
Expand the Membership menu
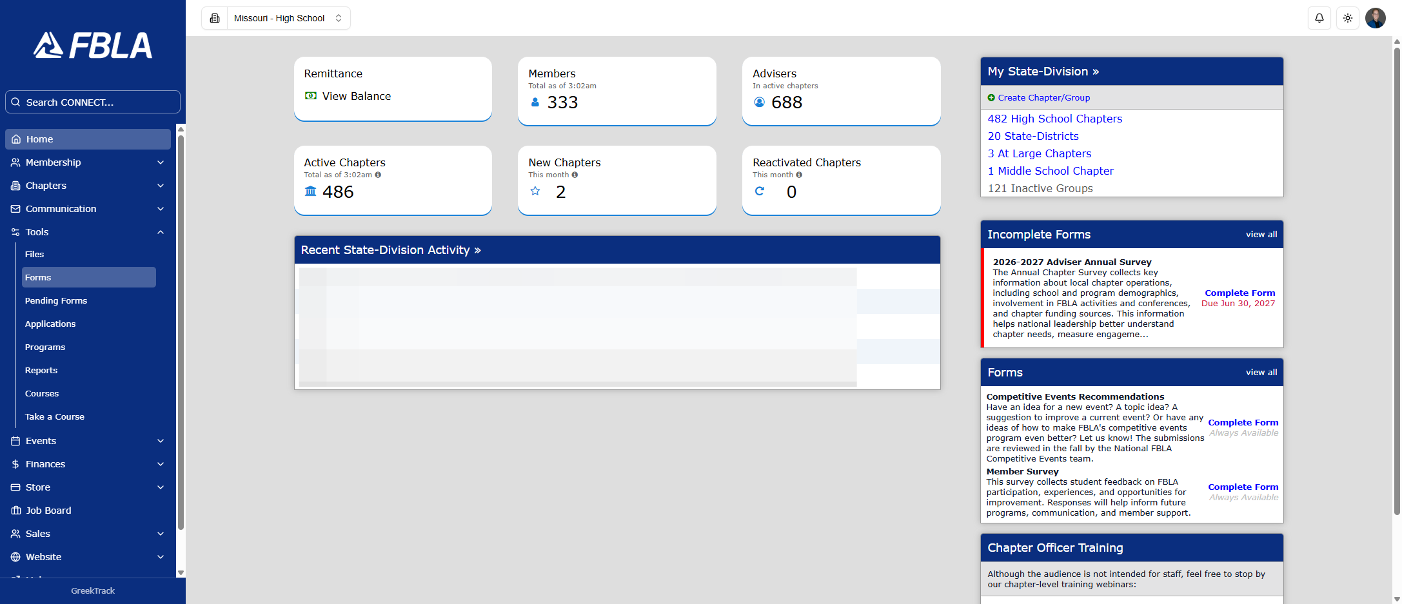(88, 162)
